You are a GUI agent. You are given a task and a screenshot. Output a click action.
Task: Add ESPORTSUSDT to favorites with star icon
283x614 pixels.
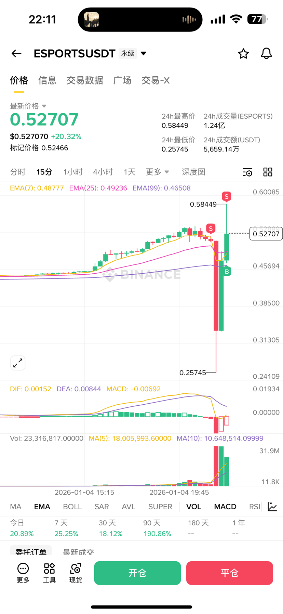243,53
